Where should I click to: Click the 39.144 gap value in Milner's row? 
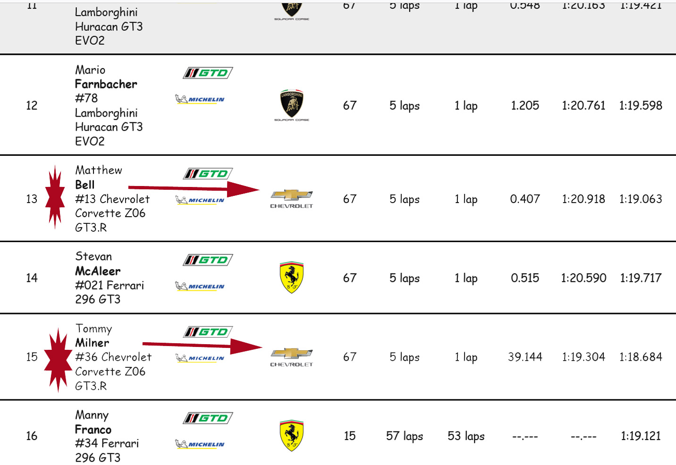point(525,357)
